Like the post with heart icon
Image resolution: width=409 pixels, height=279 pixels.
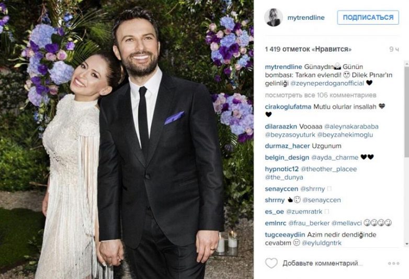click(x=271, y=263)
